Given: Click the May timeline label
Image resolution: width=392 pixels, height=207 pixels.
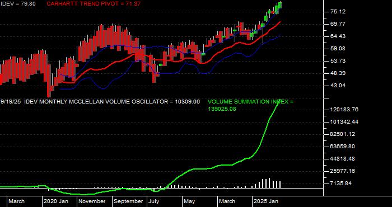Looking at the screenshot, I should click(x=189, y=201).
